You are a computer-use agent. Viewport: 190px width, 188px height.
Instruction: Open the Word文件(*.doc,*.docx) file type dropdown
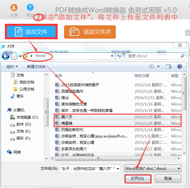click(153, 168)
